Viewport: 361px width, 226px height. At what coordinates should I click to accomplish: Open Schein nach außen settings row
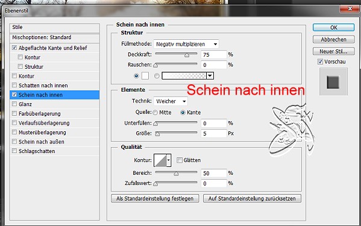pyautogui.click(x=55, y=142)
